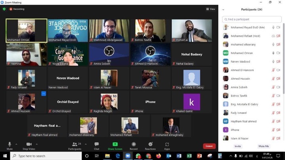Open Microsoft Edge from taskbar

pyautogui.click(x=118, y=156)
